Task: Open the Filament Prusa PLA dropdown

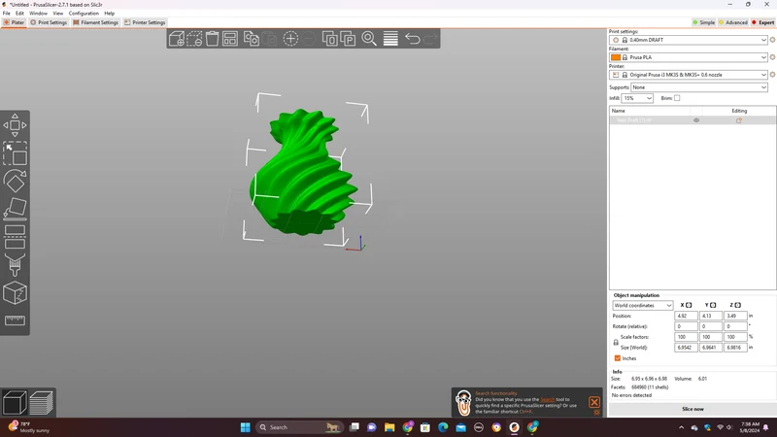Action: click(x=689, y=57)
